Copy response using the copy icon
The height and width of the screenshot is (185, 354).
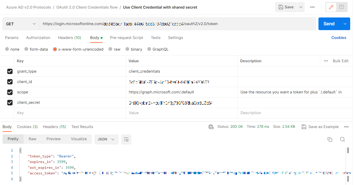(x=330, y=139)
